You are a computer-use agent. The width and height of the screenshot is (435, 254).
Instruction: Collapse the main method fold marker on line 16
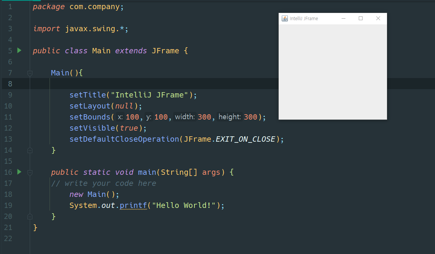(x=30, y=173)
